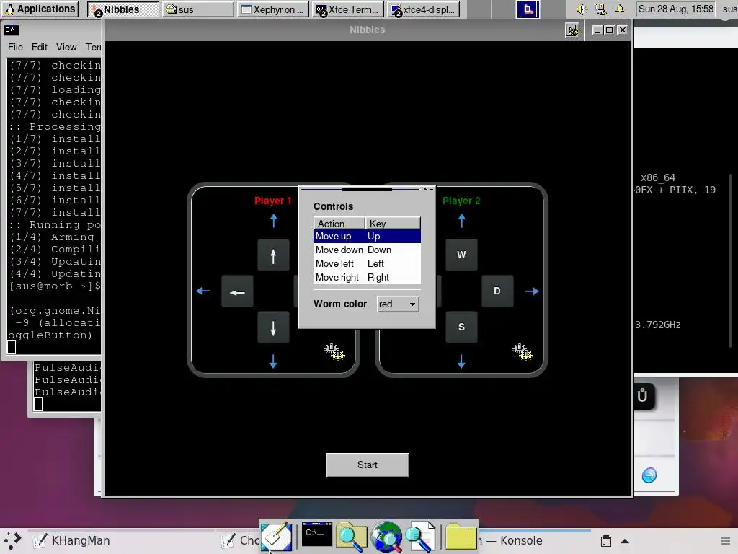Click the Action column header
This screenshot has height=554, width=738.
[x=339, y=224]
